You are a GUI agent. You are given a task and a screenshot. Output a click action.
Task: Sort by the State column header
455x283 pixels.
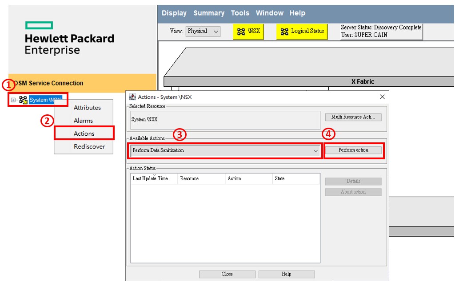coord(296,179)
